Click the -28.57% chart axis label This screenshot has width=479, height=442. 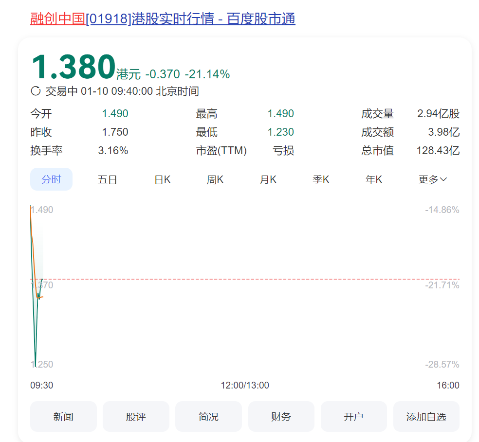coord(442,364)
